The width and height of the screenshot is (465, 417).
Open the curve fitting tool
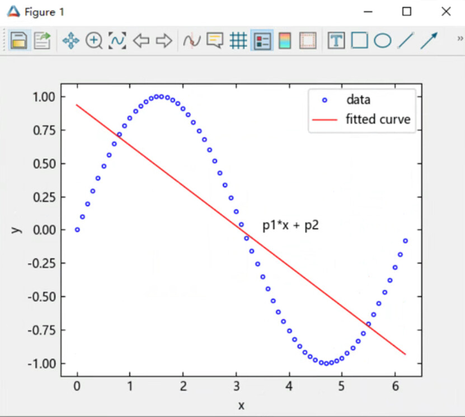tap(192, 40)
